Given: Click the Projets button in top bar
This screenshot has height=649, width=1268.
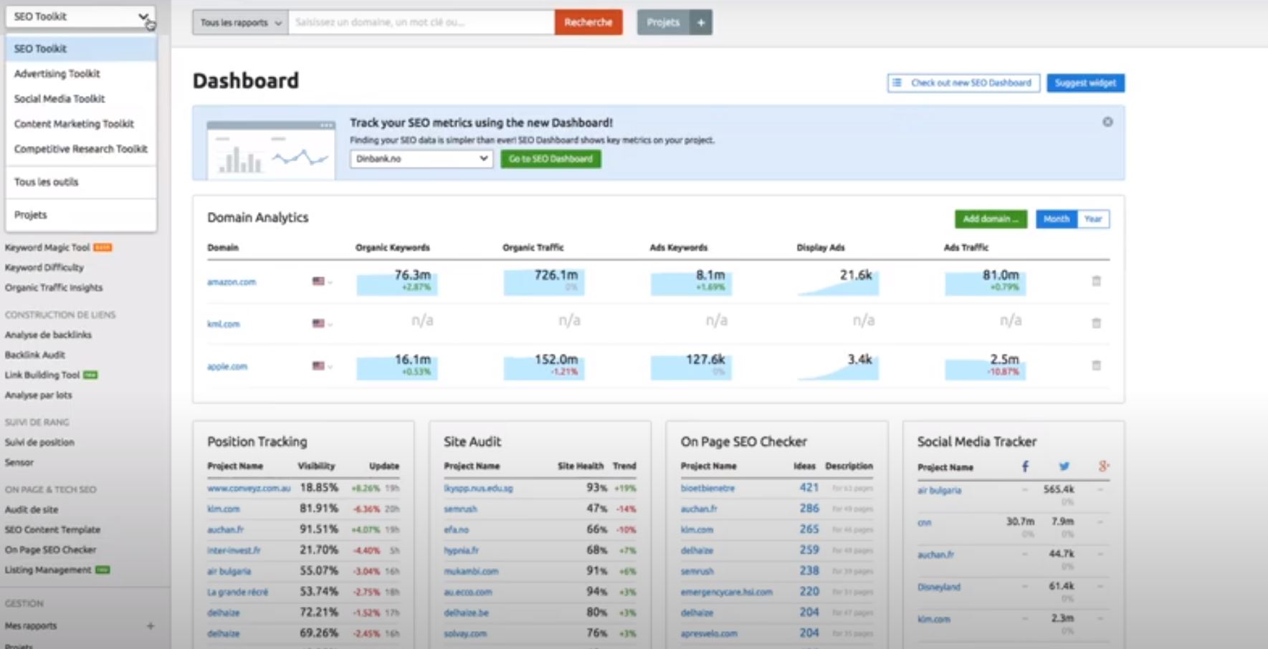Looking at the screenshot, I should (663, 22).
